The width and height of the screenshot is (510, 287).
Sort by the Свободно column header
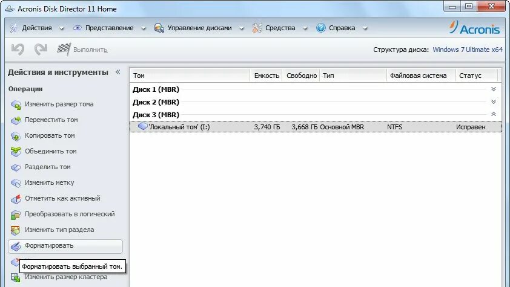(x=301, y=76)
